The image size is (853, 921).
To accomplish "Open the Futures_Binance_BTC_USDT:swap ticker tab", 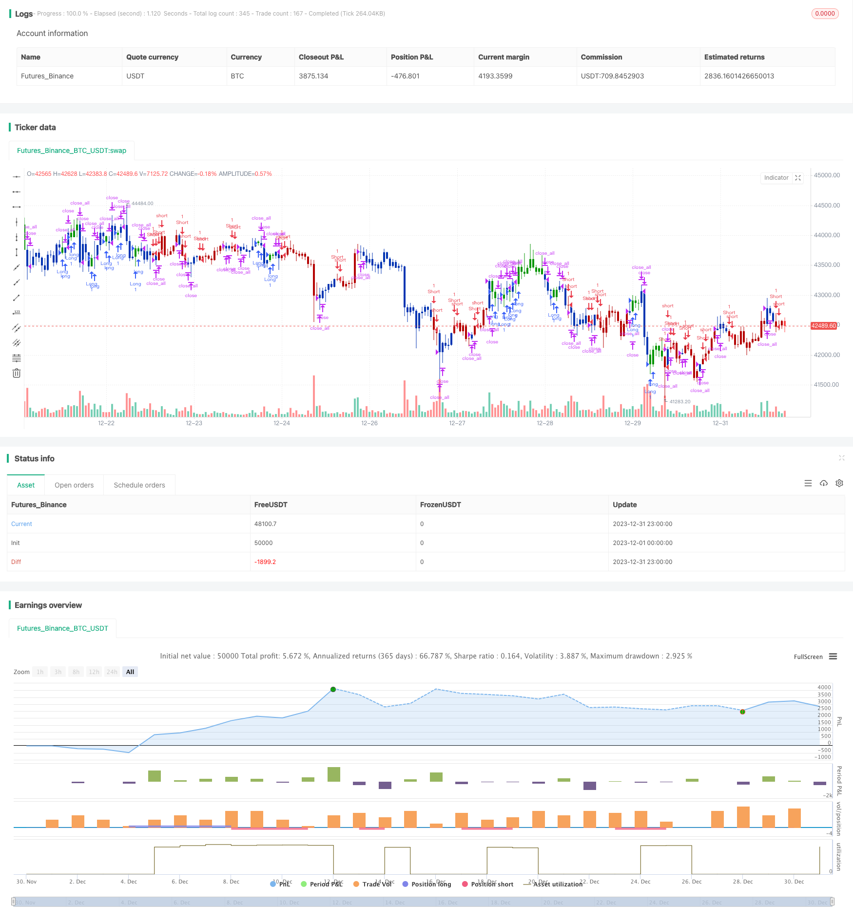I will click(x=72, y=150).
